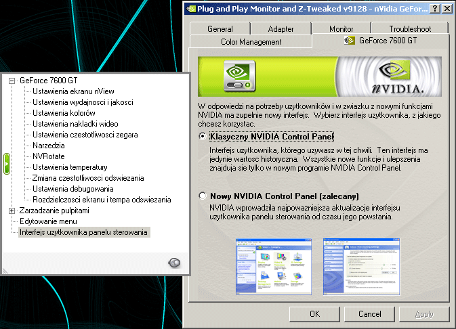The height and width of the screenshot is (329, 456).
Task: Select Klasyczny NVIDIA Control Panel radio option
Action: point(203,136)
